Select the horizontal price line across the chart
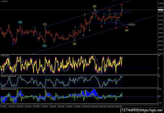 click(x=79, y=10)
